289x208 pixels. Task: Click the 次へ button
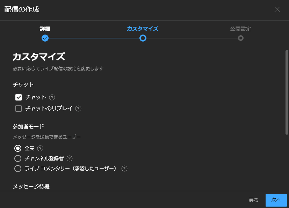pyautogui.click(x=276, y=200)
